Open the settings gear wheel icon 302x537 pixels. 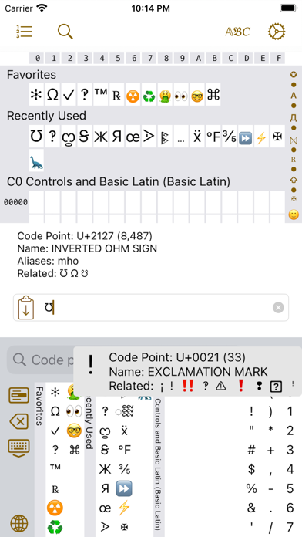277,32
